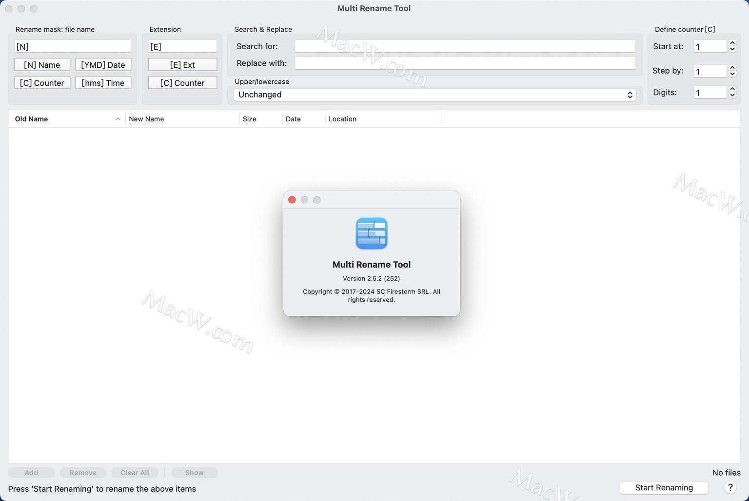
Task: Click the Define counter [C] label
Action: [685, 29]
